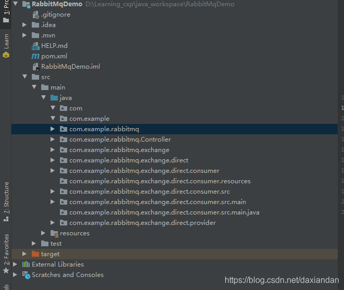344x290 pixels.
Task: Expand Scratches and Consoles arrow
Action: [x=15, y=274]
